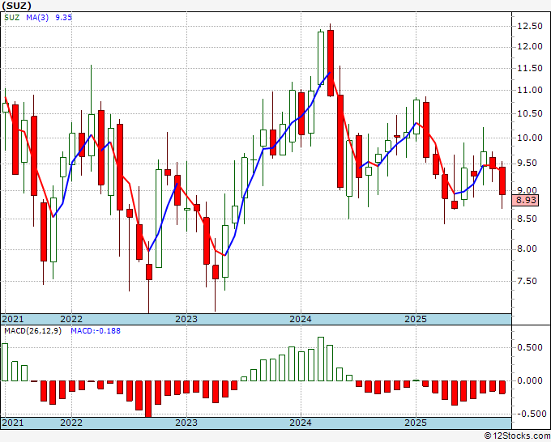Viewport: 551px width, 442px height.
Task: Click 2023 on the MACD timeline
Action: (x=186, y=423)
